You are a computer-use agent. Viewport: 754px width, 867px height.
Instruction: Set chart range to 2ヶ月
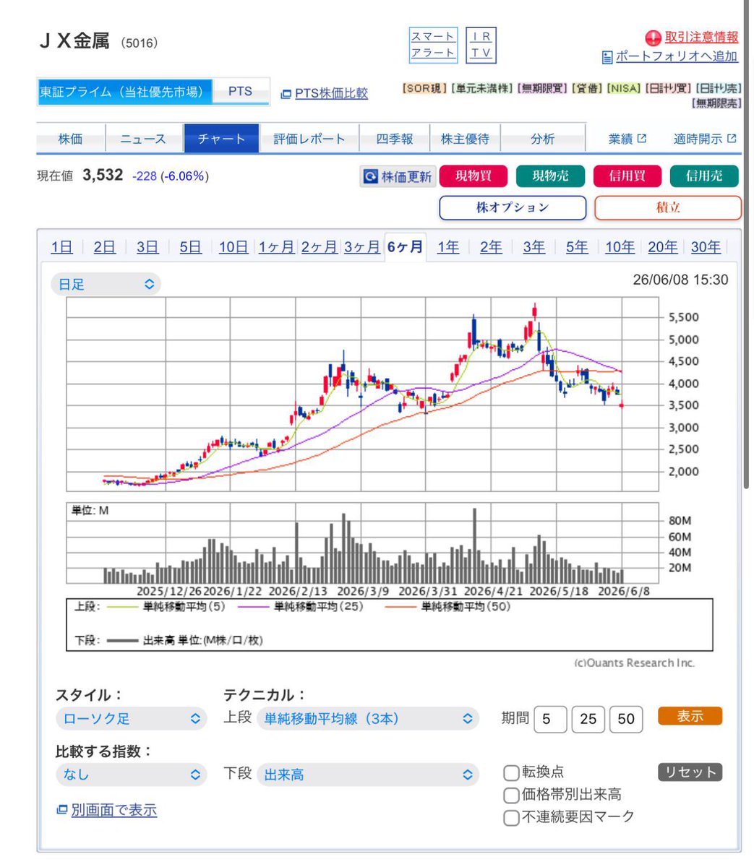(320, 247)
